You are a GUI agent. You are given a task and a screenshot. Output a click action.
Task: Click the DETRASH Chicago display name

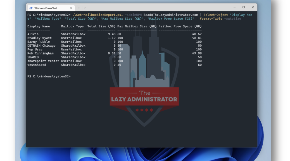coord(41,46)
